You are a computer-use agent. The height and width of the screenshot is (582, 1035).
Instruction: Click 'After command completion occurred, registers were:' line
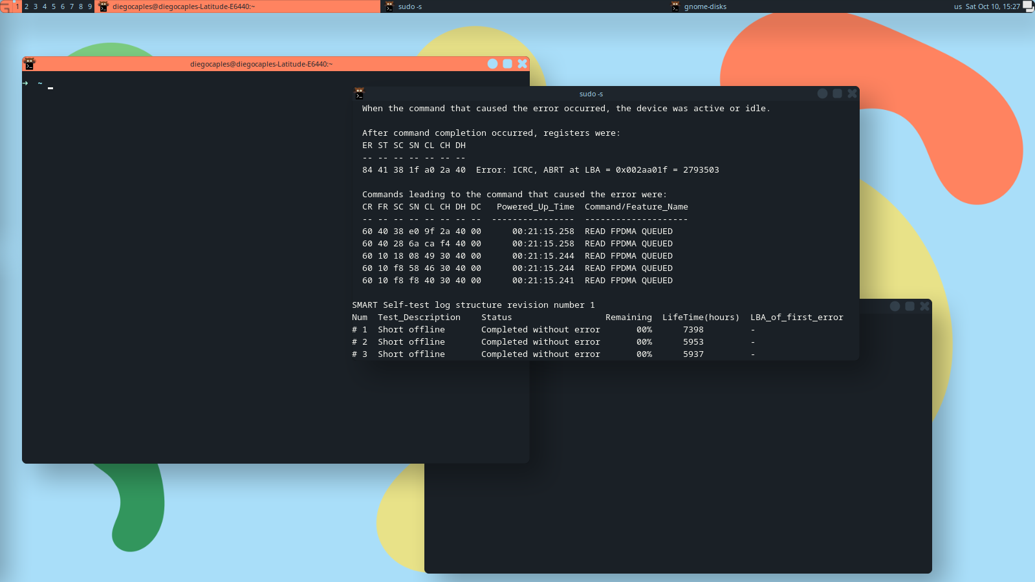pyautogui.click(x=491, y=133)
